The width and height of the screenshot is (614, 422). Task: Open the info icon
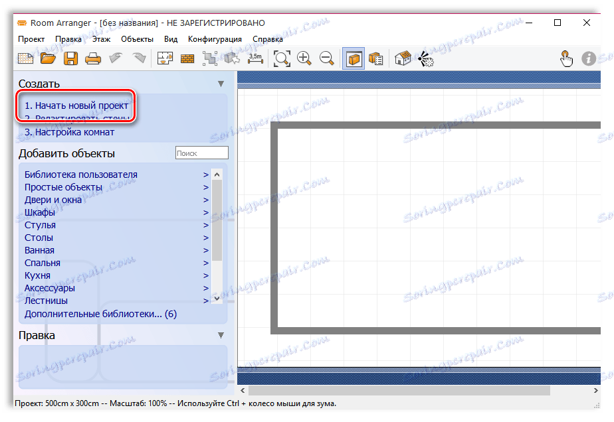[589, 58]
